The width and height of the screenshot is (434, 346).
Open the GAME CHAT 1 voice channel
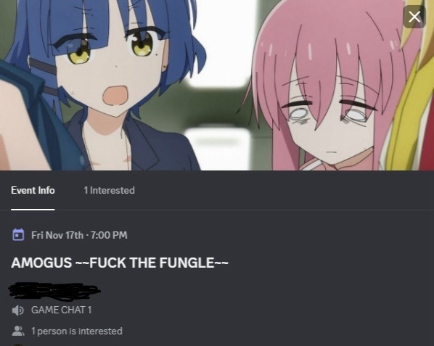61,310
